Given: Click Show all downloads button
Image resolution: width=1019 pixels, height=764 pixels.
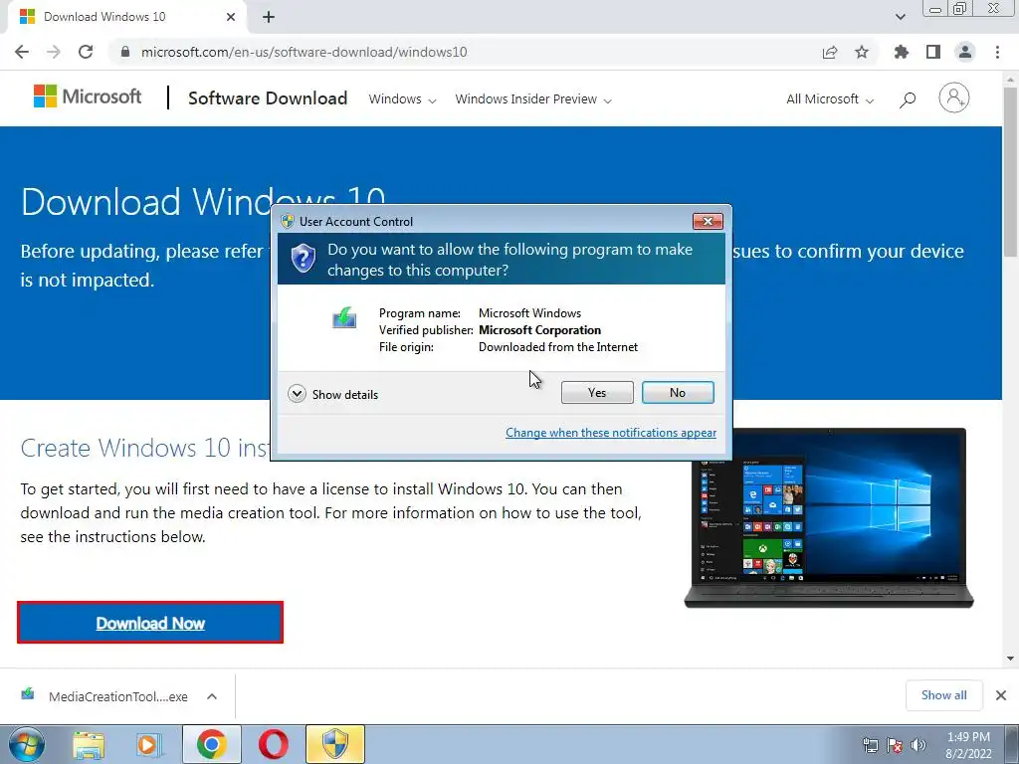Looking at the screenshot, I should (943, 695).
